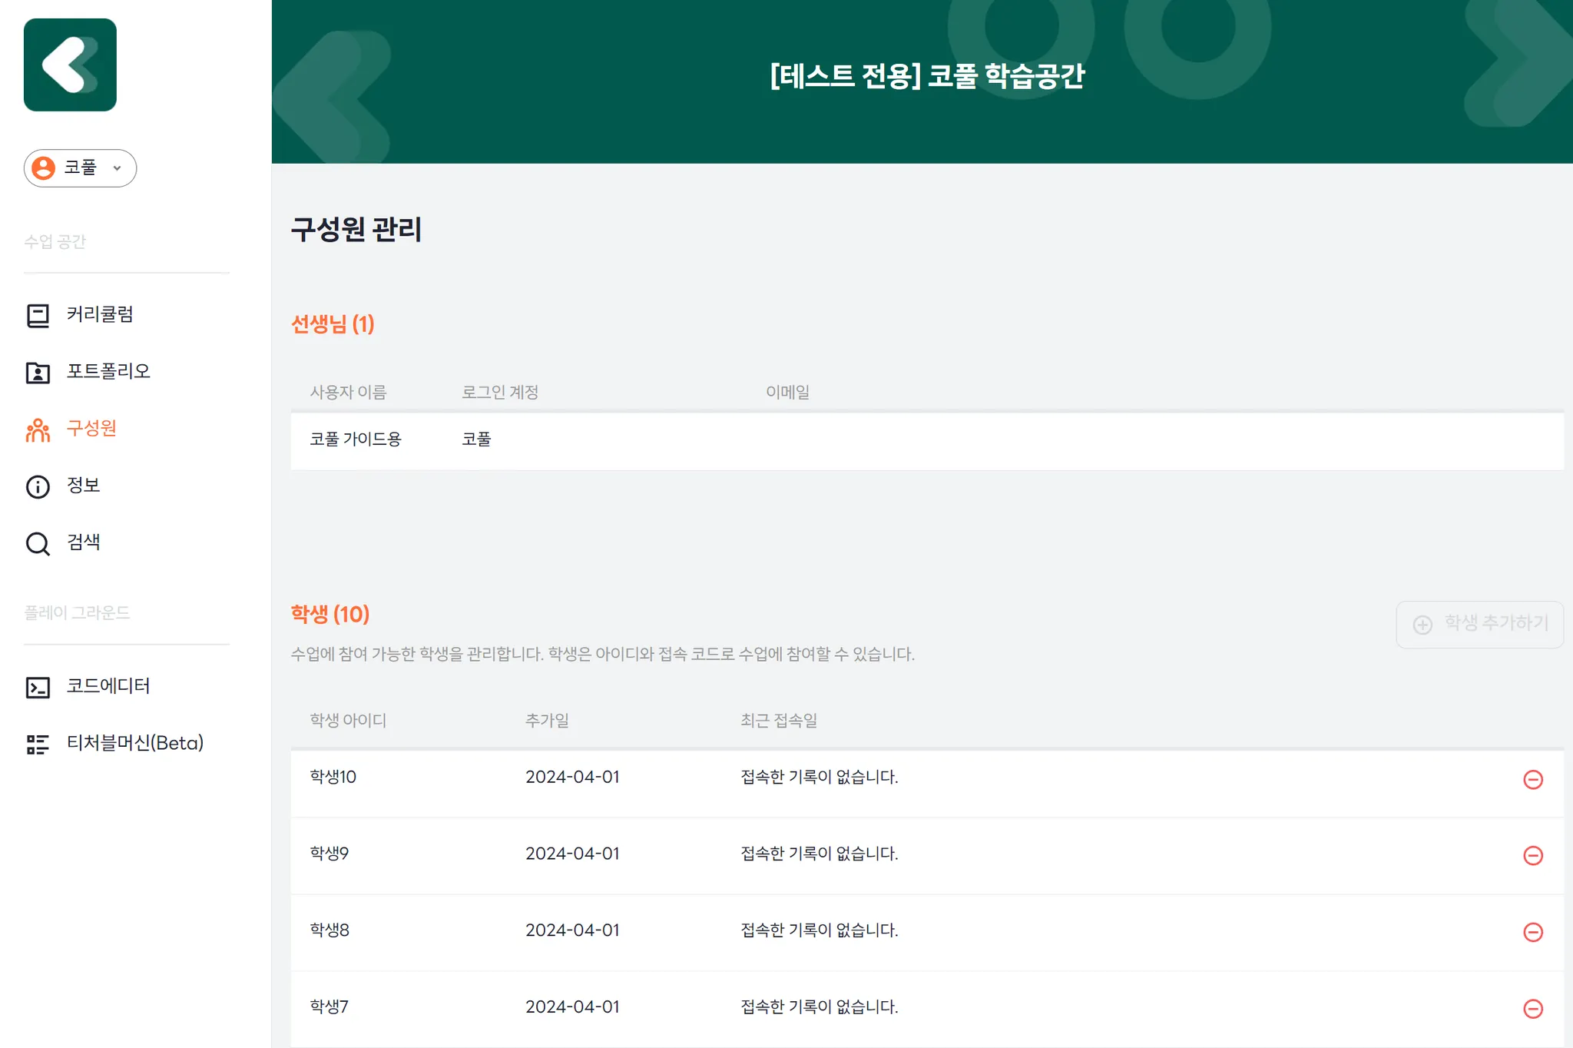Screen dimensions: 1573x1048
Task: Select the 학생10 row entry
Action: (x=927, y=779)
